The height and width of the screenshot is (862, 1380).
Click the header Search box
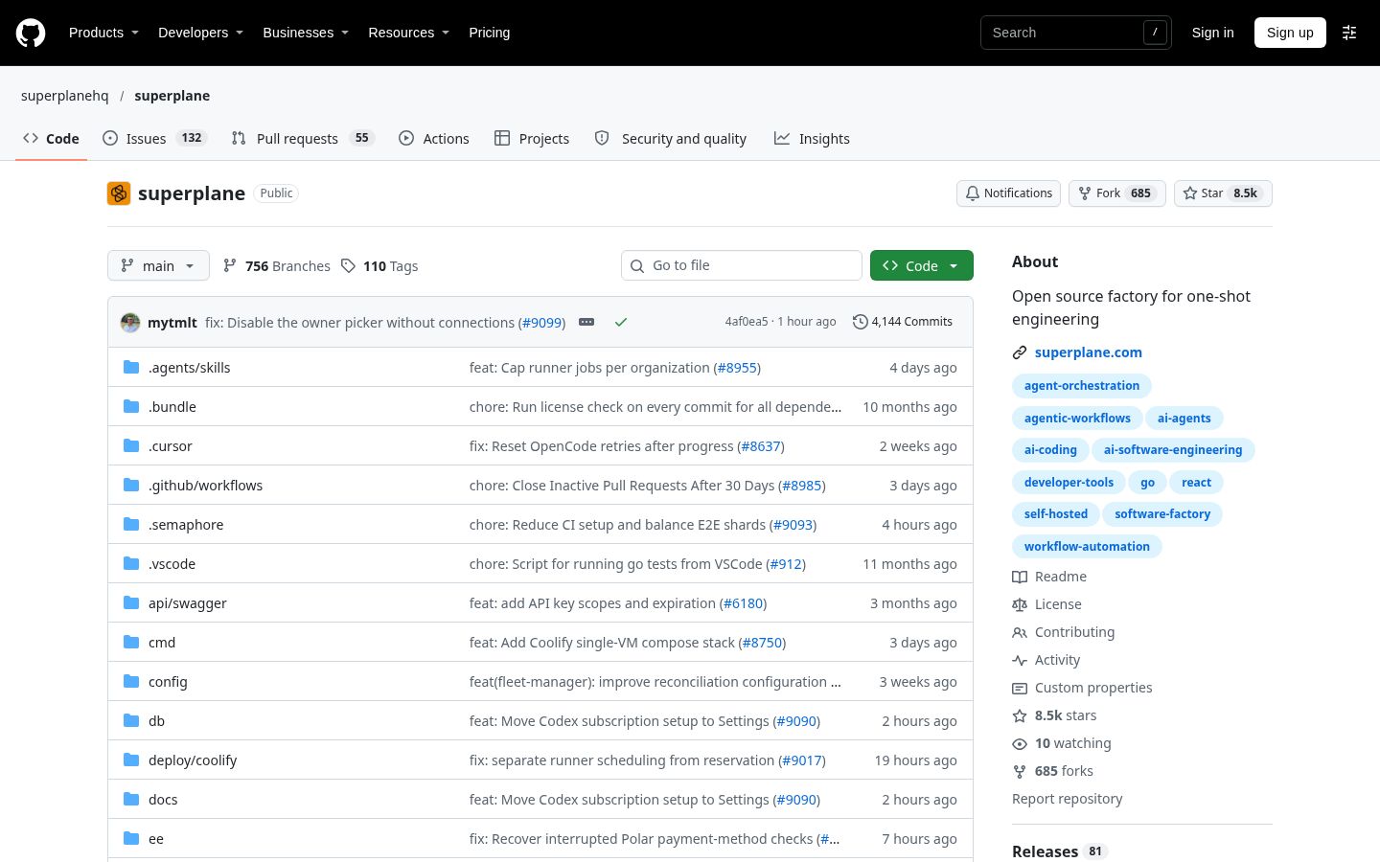click(x=1075, y=33)
